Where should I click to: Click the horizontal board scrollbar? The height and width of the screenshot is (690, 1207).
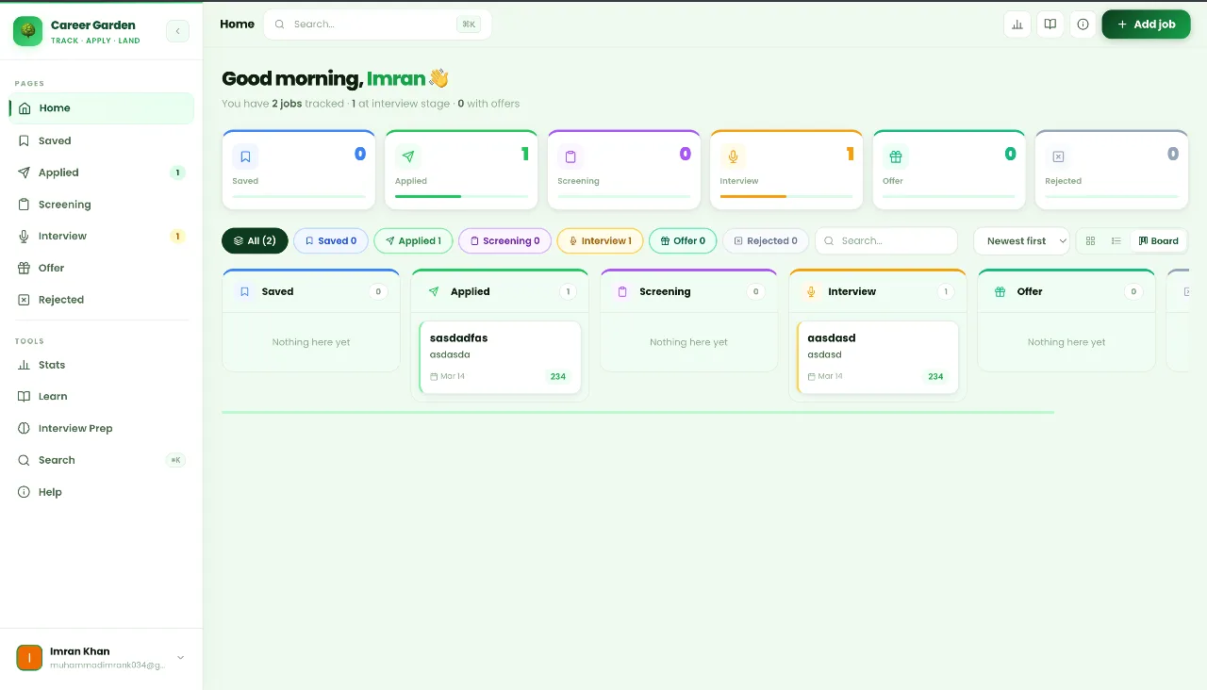click(x=637, y=412)
